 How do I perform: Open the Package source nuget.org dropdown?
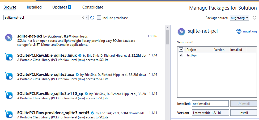click(x=239, y=18)
